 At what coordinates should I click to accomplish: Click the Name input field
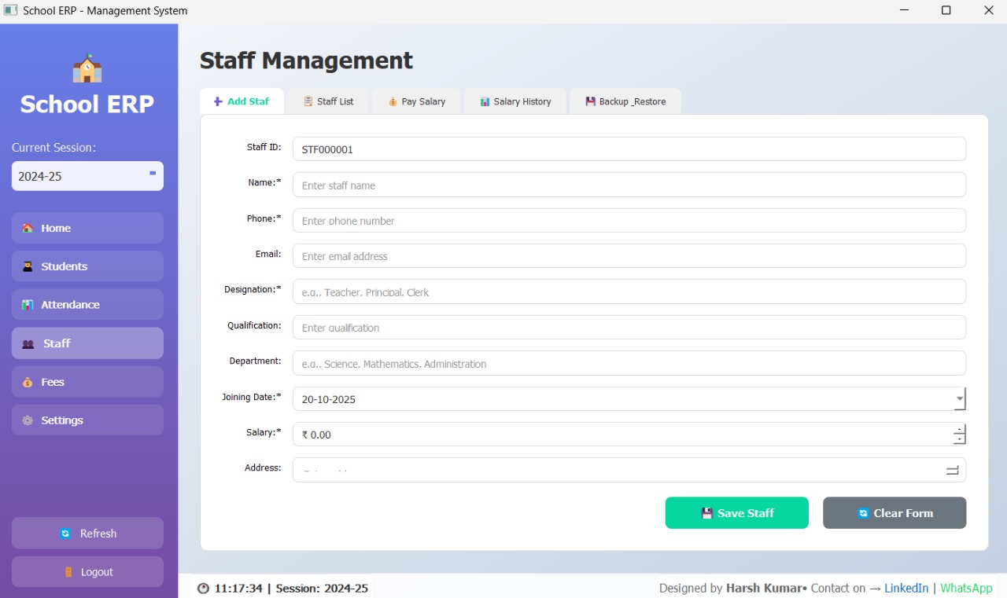coord(629,185)
